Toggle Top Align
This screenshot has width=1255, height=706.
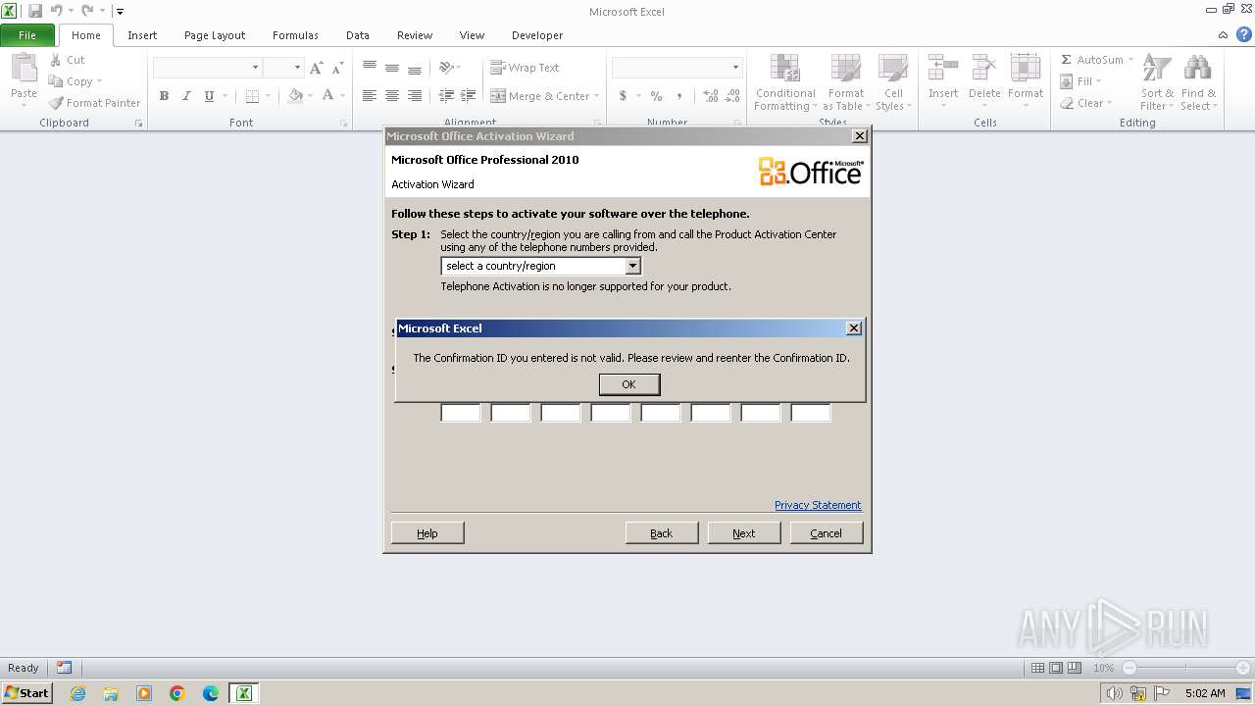[x=370, y=68]
